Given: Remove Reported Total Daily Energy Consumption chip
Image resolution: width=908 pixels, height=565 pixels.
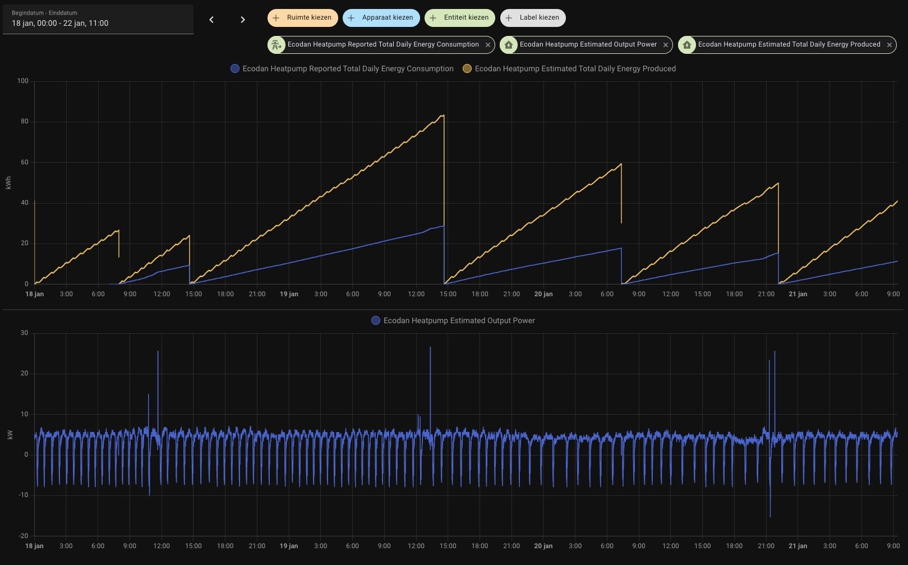Looking at the screenshot, I should [x=488, y=45].
